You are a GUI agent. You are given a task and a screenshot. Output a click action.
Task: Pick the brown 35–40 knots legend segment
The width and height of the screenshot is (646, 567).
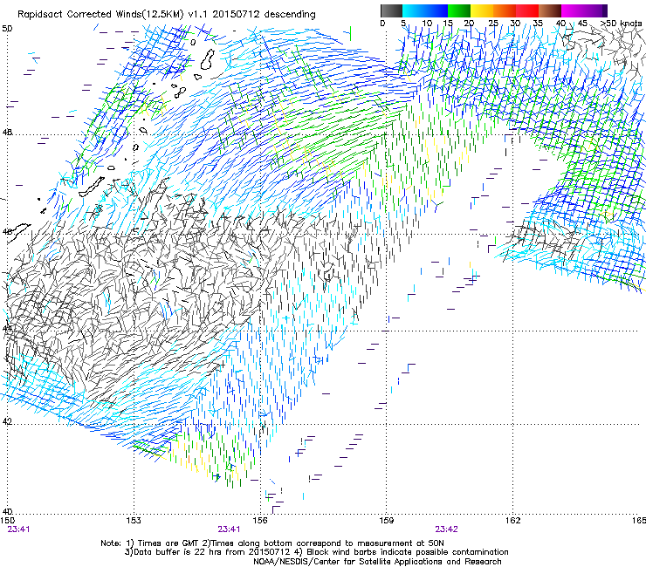pyautogui.click(x=550, y=10)
